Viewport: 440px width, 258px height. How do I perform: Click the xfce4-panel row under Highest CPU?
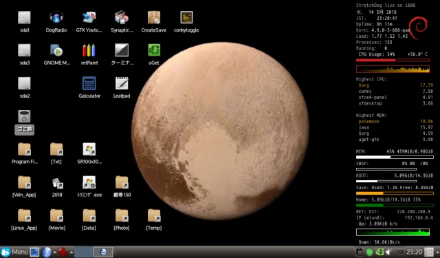pos(395,98)
